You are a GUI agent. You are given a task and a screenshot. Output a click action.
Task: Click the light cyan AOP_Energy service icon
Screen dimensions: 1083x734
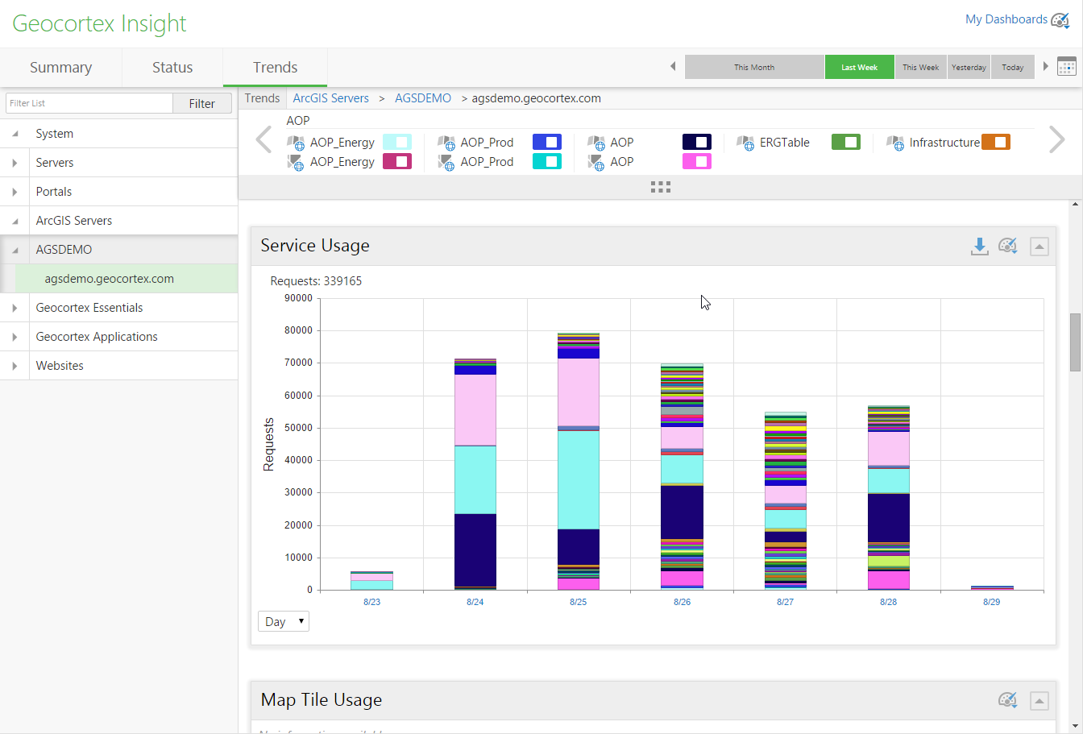coord(296,143)
